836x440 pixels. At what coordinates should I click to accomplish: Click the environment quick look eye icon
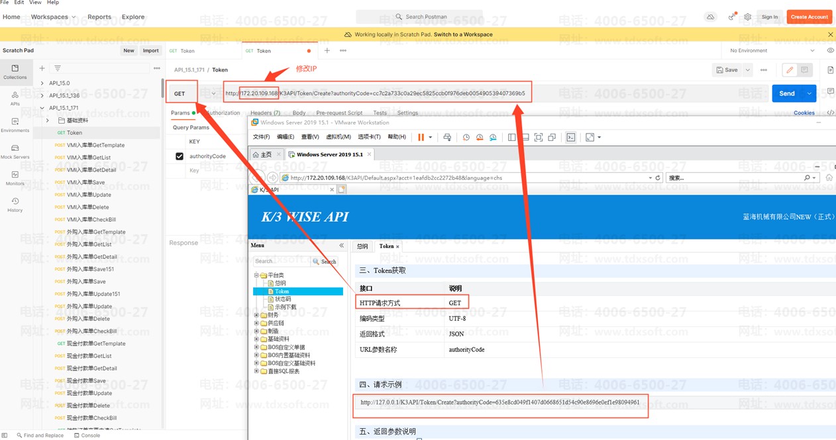[830, 50]
